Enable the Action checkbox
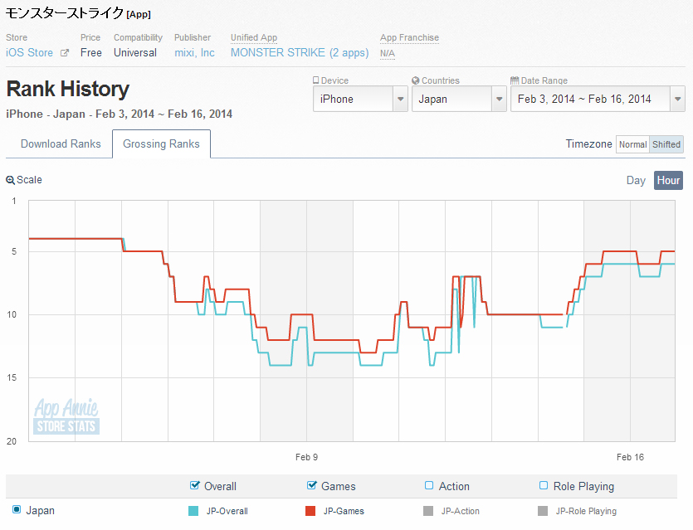 429,485
